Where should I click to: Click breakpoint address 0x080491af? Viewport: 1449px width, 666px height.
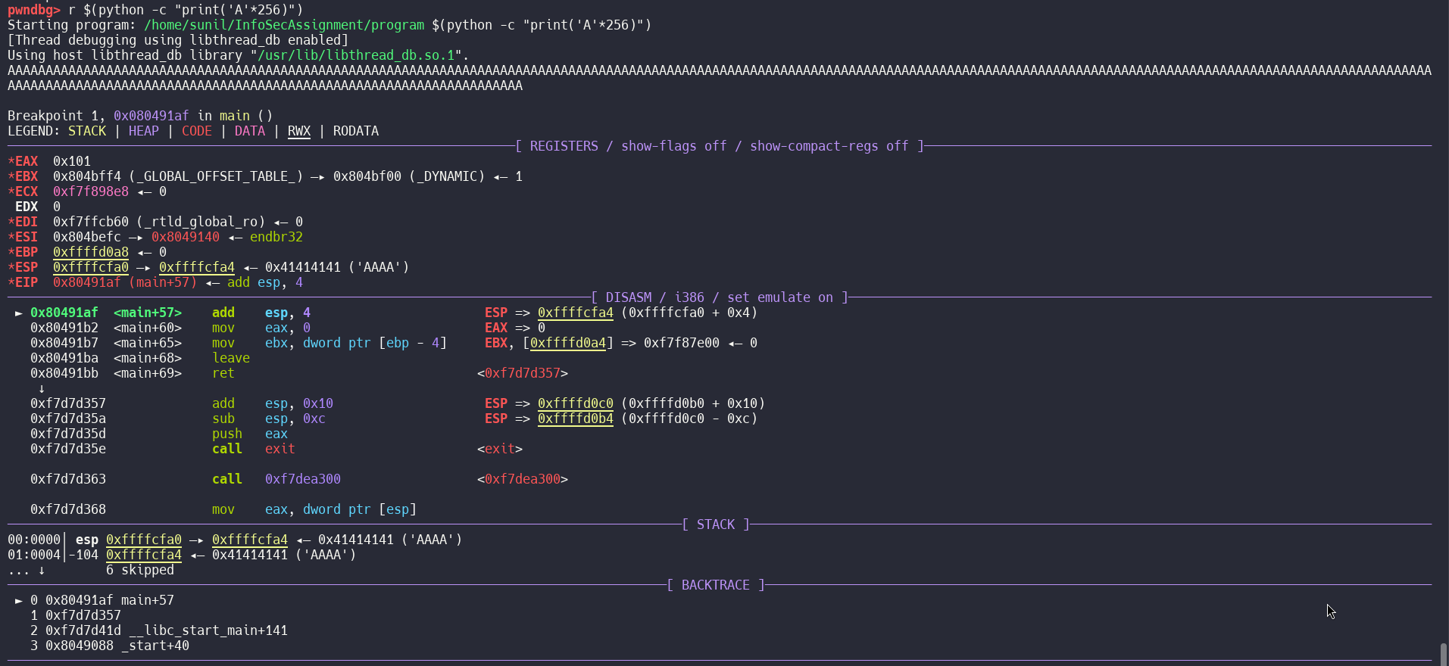pos(151,116)
